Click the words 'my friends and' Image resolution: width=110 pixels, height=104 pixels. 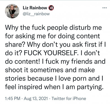[x=83, y=61]
